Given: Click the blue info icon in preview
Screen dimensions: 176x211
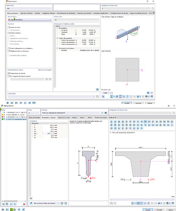Looking at the screenshot, I should tap(148, 93).
